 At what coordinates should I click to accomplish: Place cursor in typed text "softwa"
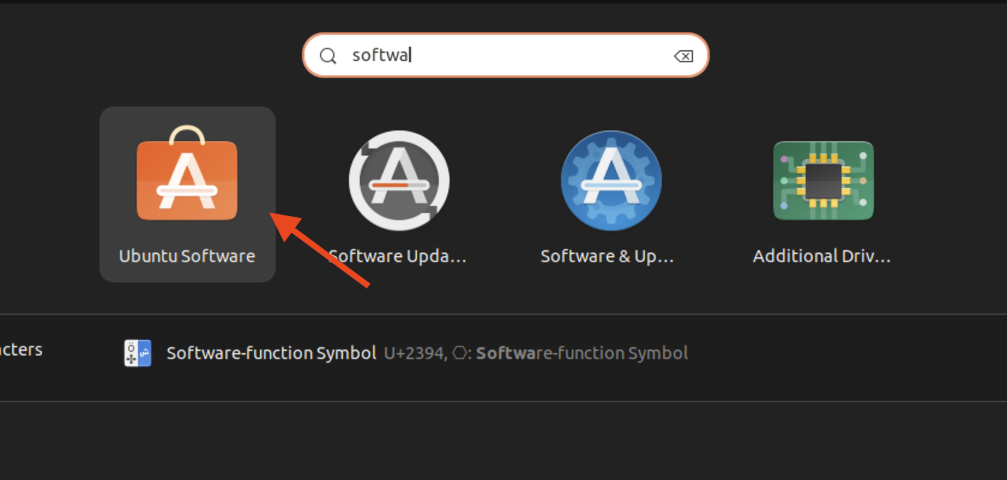tap(381, 55)
